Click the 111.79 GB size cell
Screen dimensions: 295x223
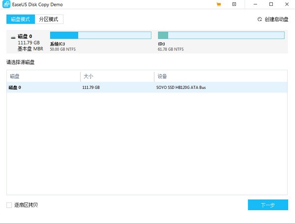[91, 87]
